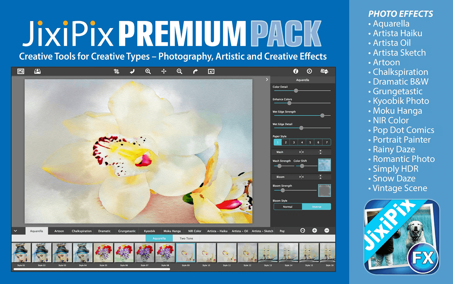Open the Chalkspiration effect tab
453x284 pixels.
tap(82, 231)
